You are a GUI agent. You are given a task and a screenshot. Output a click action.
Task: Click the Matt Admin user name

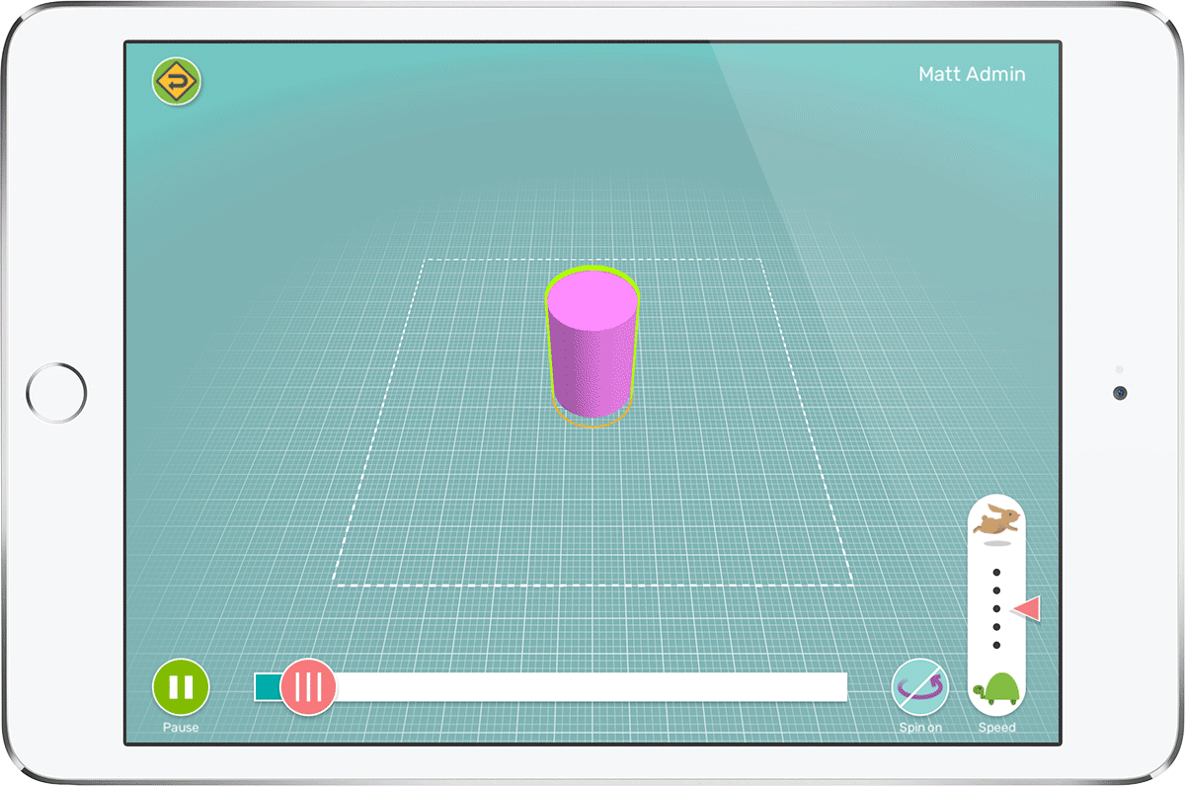coord(971,74)
